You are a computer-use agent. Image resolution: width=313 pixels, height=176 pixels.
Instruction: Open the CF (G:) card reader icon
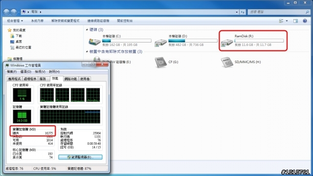tap(161, 62)
